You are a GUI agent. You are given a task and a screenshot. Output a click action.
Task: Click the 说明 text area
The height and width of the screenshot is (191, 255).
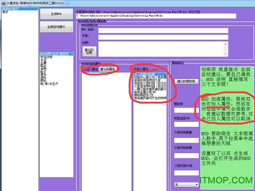click(161, 49)
